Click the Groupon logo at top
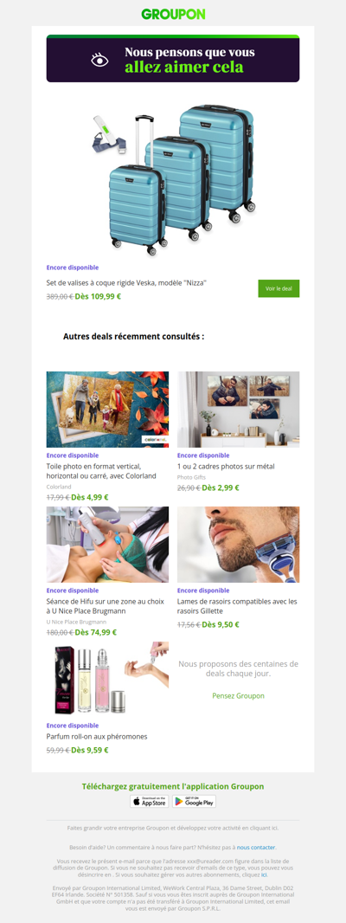 [173, 14]
